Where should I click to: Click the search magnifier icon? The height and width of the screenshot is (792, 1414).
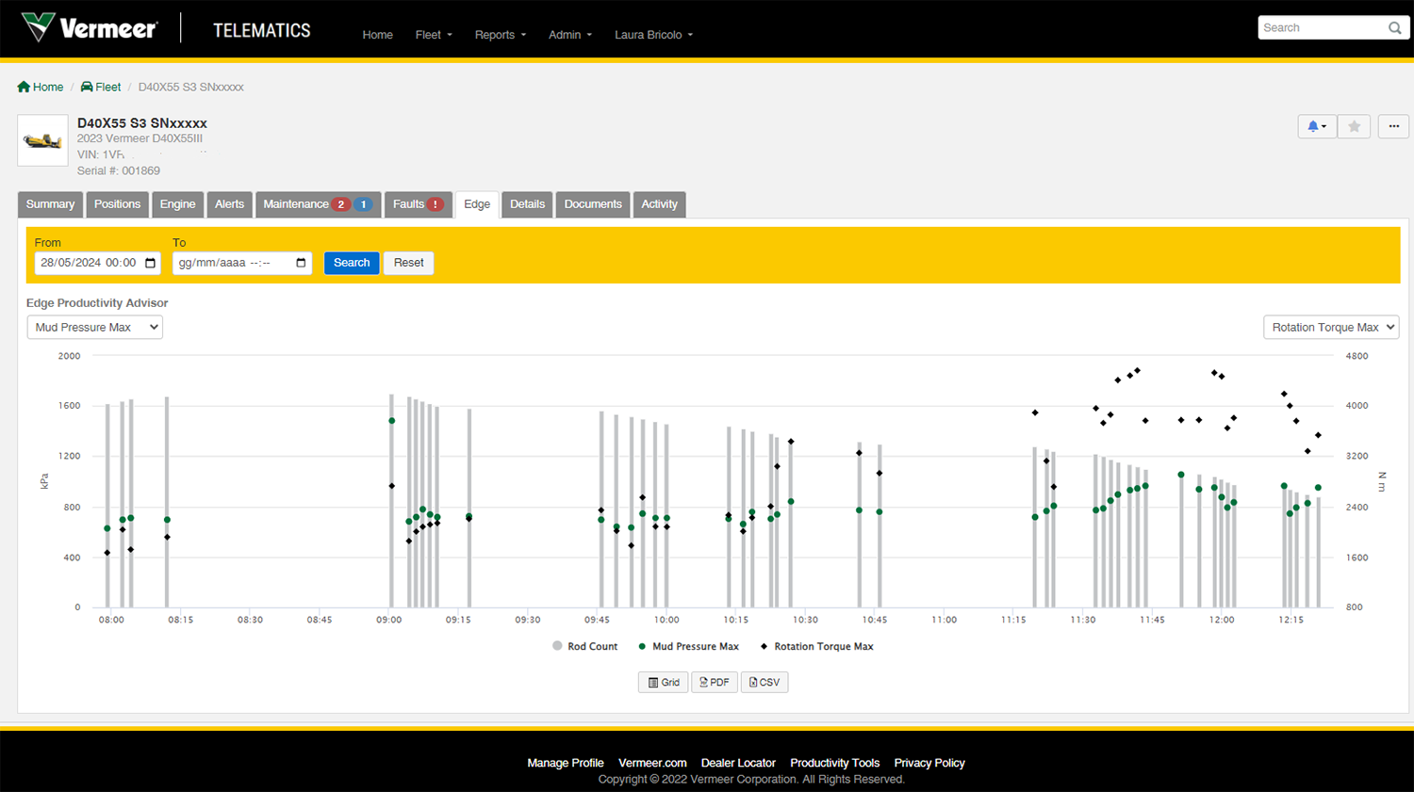click(x=1395, y=28)
